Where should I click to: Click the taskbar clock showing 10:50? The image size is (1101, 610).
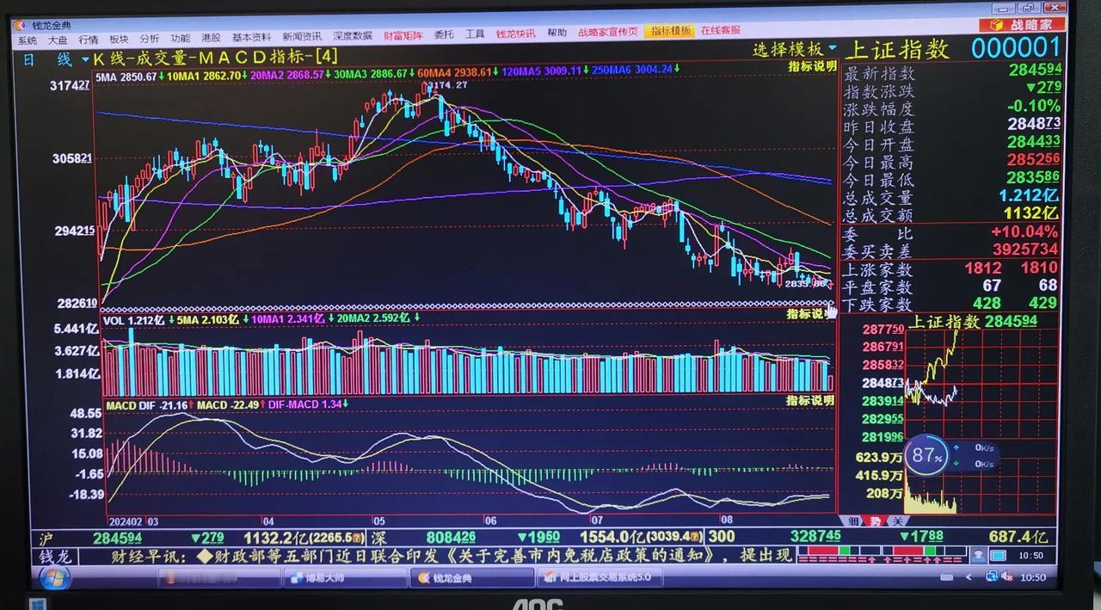pyautogui.click(x=1032, y=576)
